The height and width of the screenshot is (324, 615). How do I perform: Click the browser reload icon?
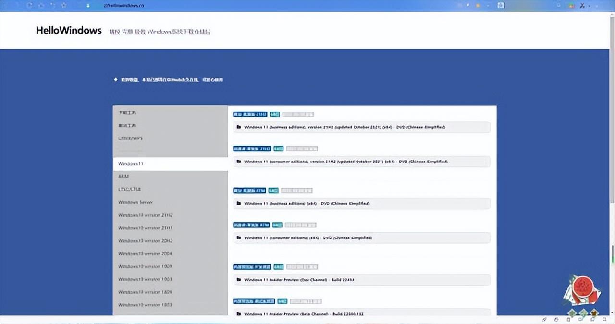(30, 5)
